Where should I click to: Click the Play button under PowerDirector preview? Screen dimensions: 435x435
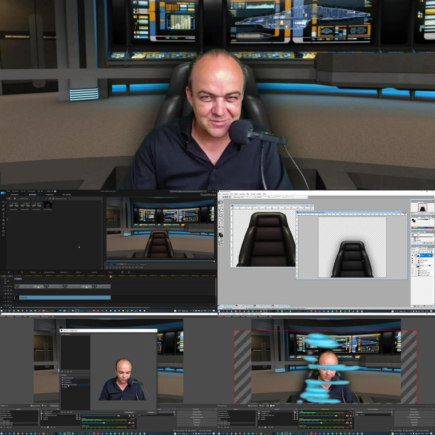pos(107,267)
